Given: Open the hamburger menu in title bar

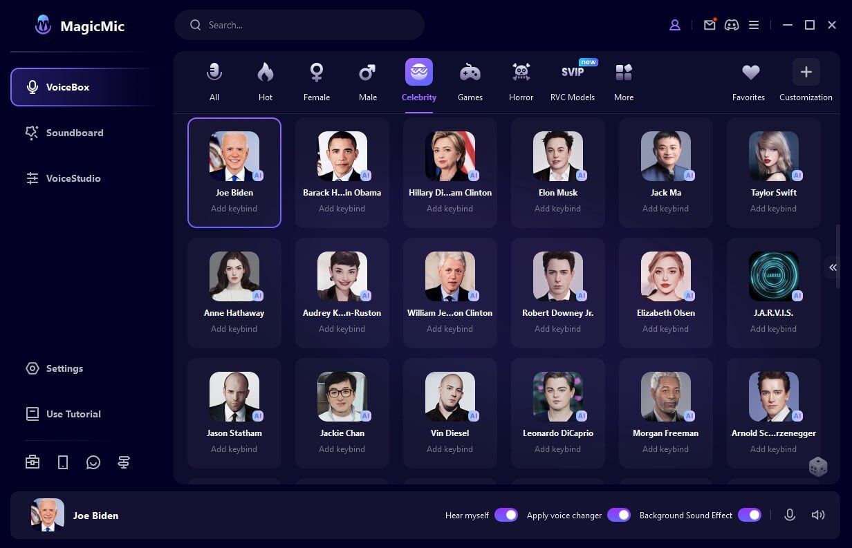Looking at the screenshot, I should point(754,25).
